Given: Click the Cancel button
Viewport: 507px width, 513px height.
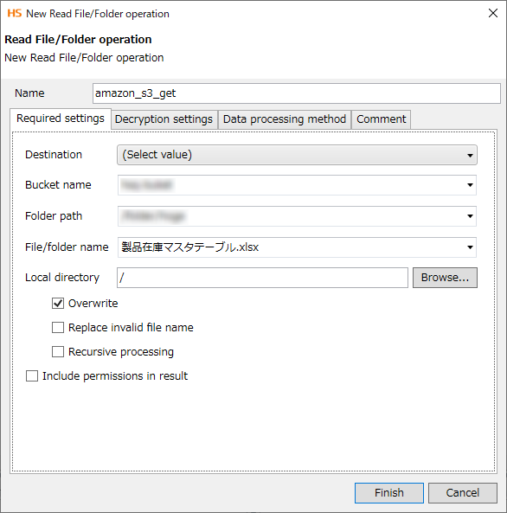Looking at the screenshot, I should [463, 493].
